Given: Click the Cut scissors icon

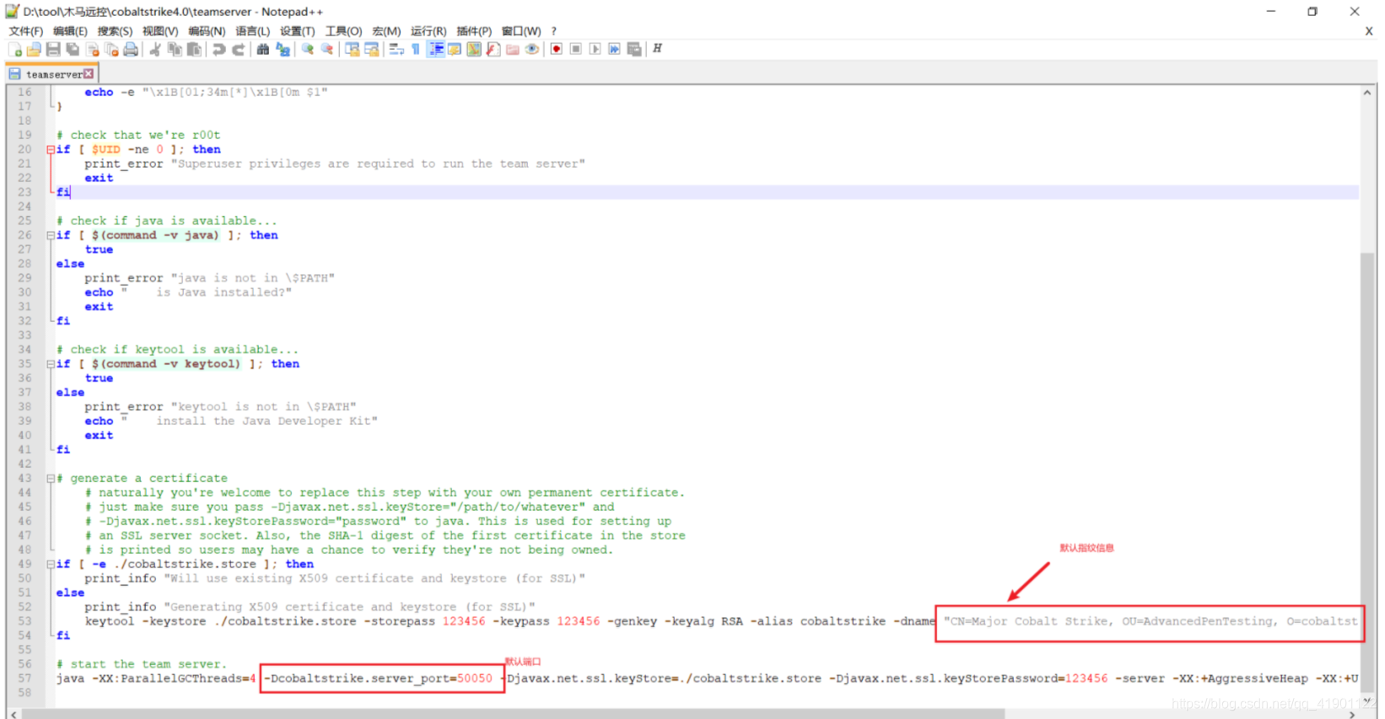Looking at the screenshot, I should pyautogui.click(x=155, y=50).
